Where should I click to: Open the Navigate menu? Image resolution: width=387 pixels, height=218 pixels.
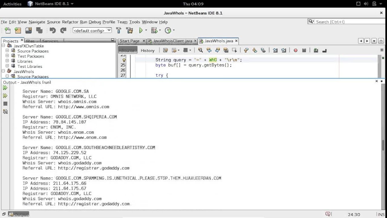tap(37, 22)
